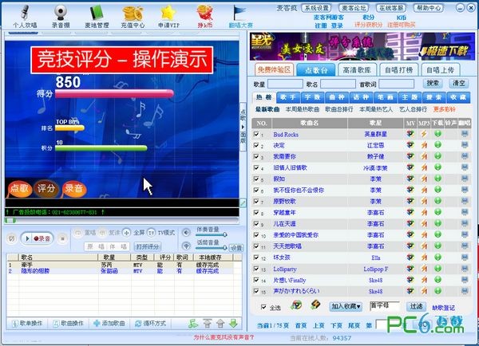Click MV icon for Bud Rocks
The height and width of the screenshot is (346, 479).
(410, 134)
